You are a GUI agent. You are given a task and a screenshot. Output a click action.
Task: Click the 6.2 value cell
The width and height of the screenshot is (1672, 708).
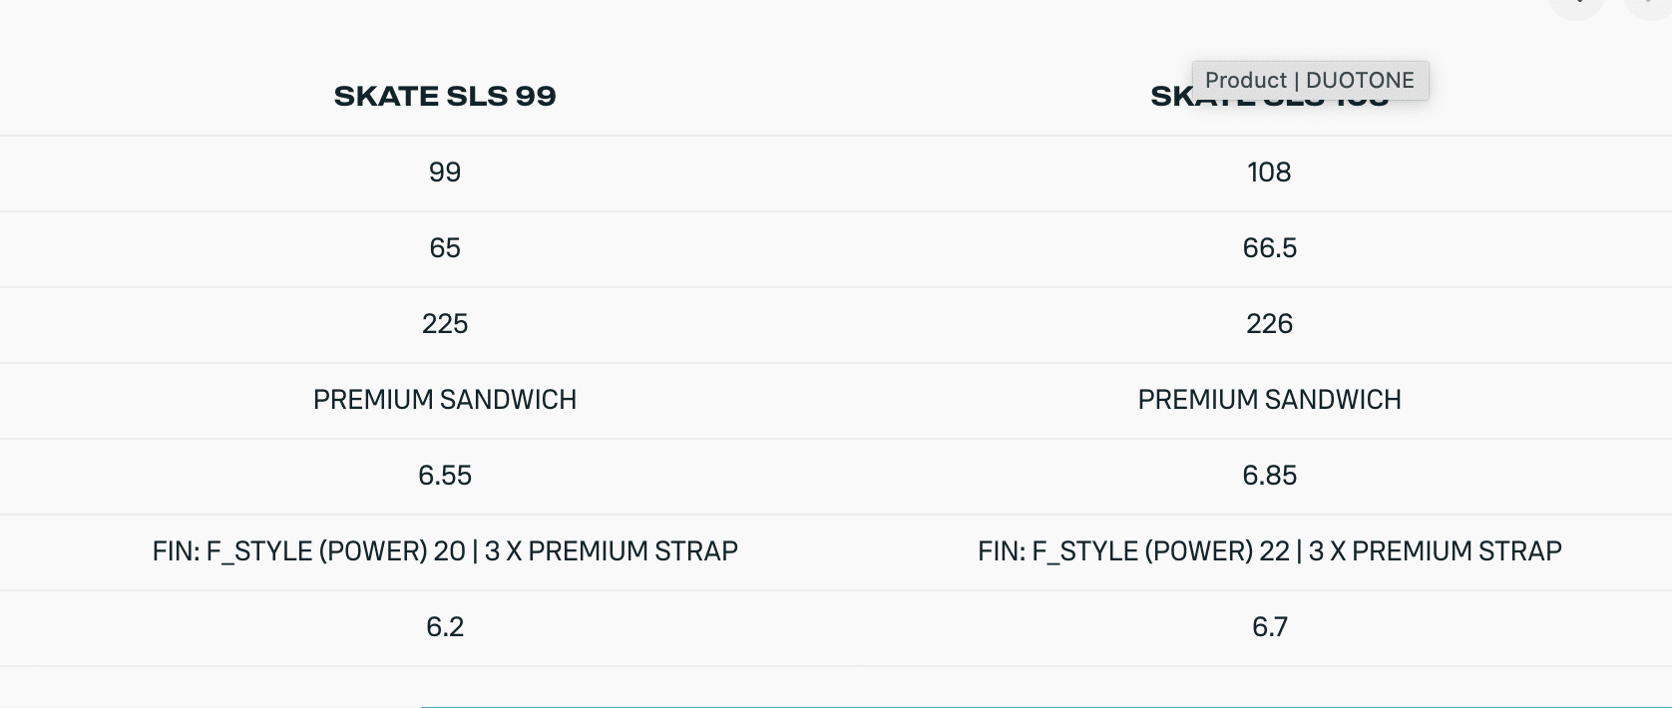coord(445,627)
